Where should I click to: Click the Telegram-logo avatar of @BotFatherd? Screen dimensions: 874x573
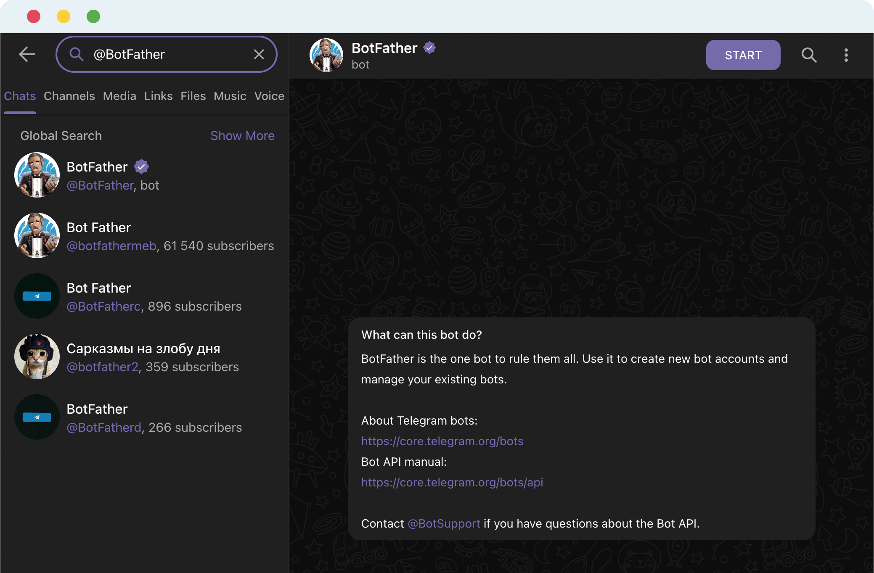coord(37,417)
